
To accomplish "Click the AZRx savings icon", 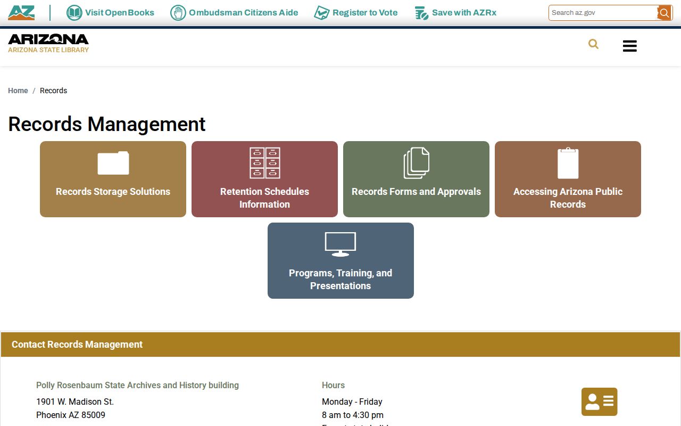I will tap(421, 13).
